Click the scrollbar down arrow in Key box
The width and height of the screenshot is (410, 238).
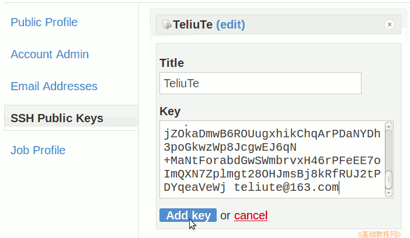click(388, 192)
